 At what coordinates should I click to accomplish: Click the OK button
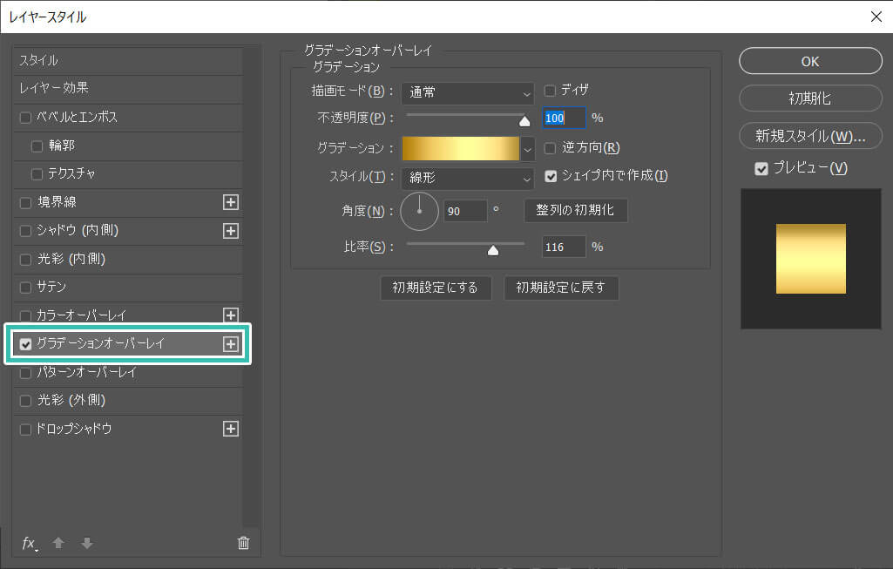810,61
